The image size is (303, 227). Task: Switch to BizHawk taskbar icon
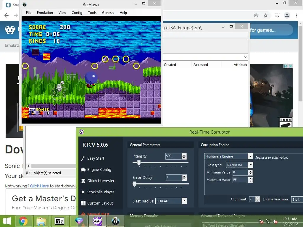116,221
